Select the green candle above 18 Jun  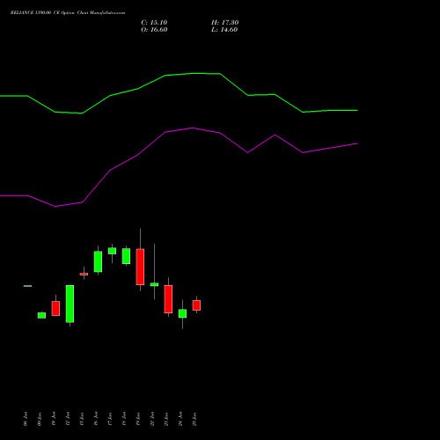pyautogui.click(x=126, y=256)
